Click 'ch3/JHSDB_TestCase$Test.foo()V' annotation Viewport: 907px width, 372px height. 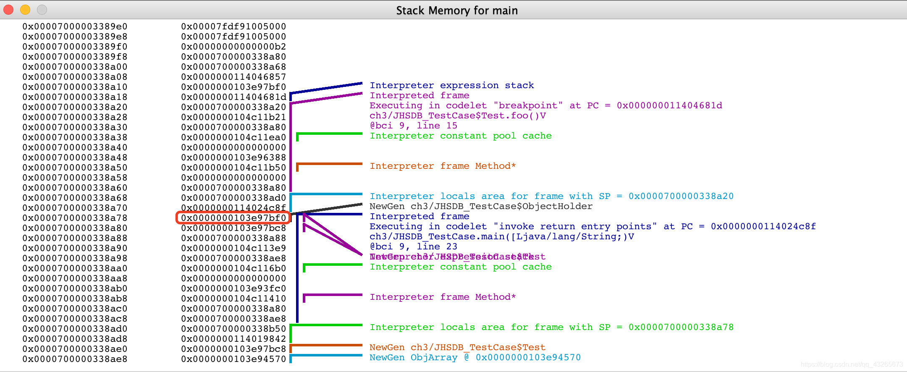(x=458, y=115)
